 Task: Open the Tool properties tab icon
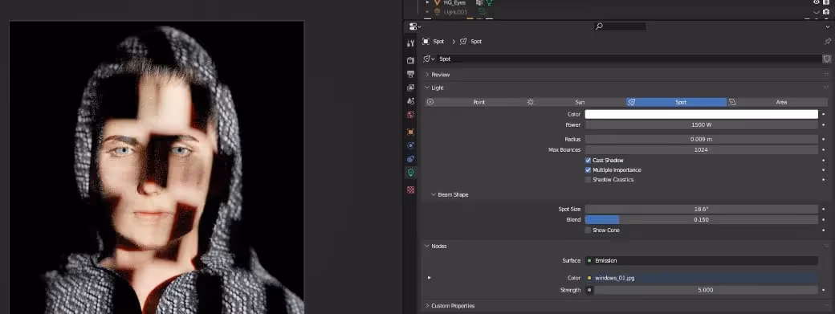(410, 43)
